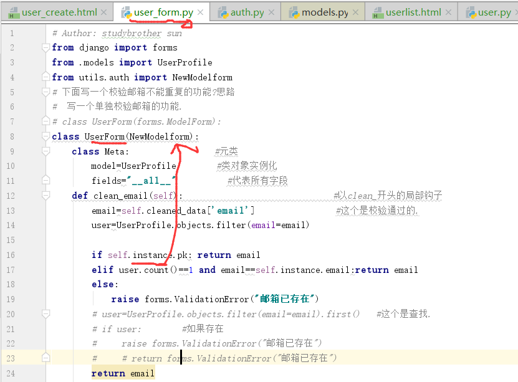Screen dimensions: 518x382
Task: Click 'UserForm' in the active class definition
Action: click(x=104, y=136)
